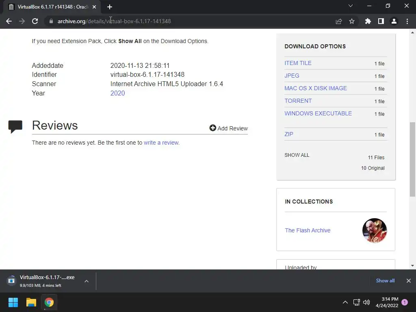Open Chrome's three-dot menu
The image size is (416, 312).
click(407, 21)
